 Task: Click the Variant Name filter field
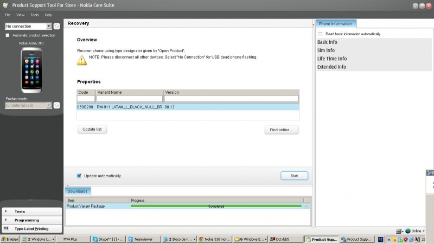coord(130,99)
